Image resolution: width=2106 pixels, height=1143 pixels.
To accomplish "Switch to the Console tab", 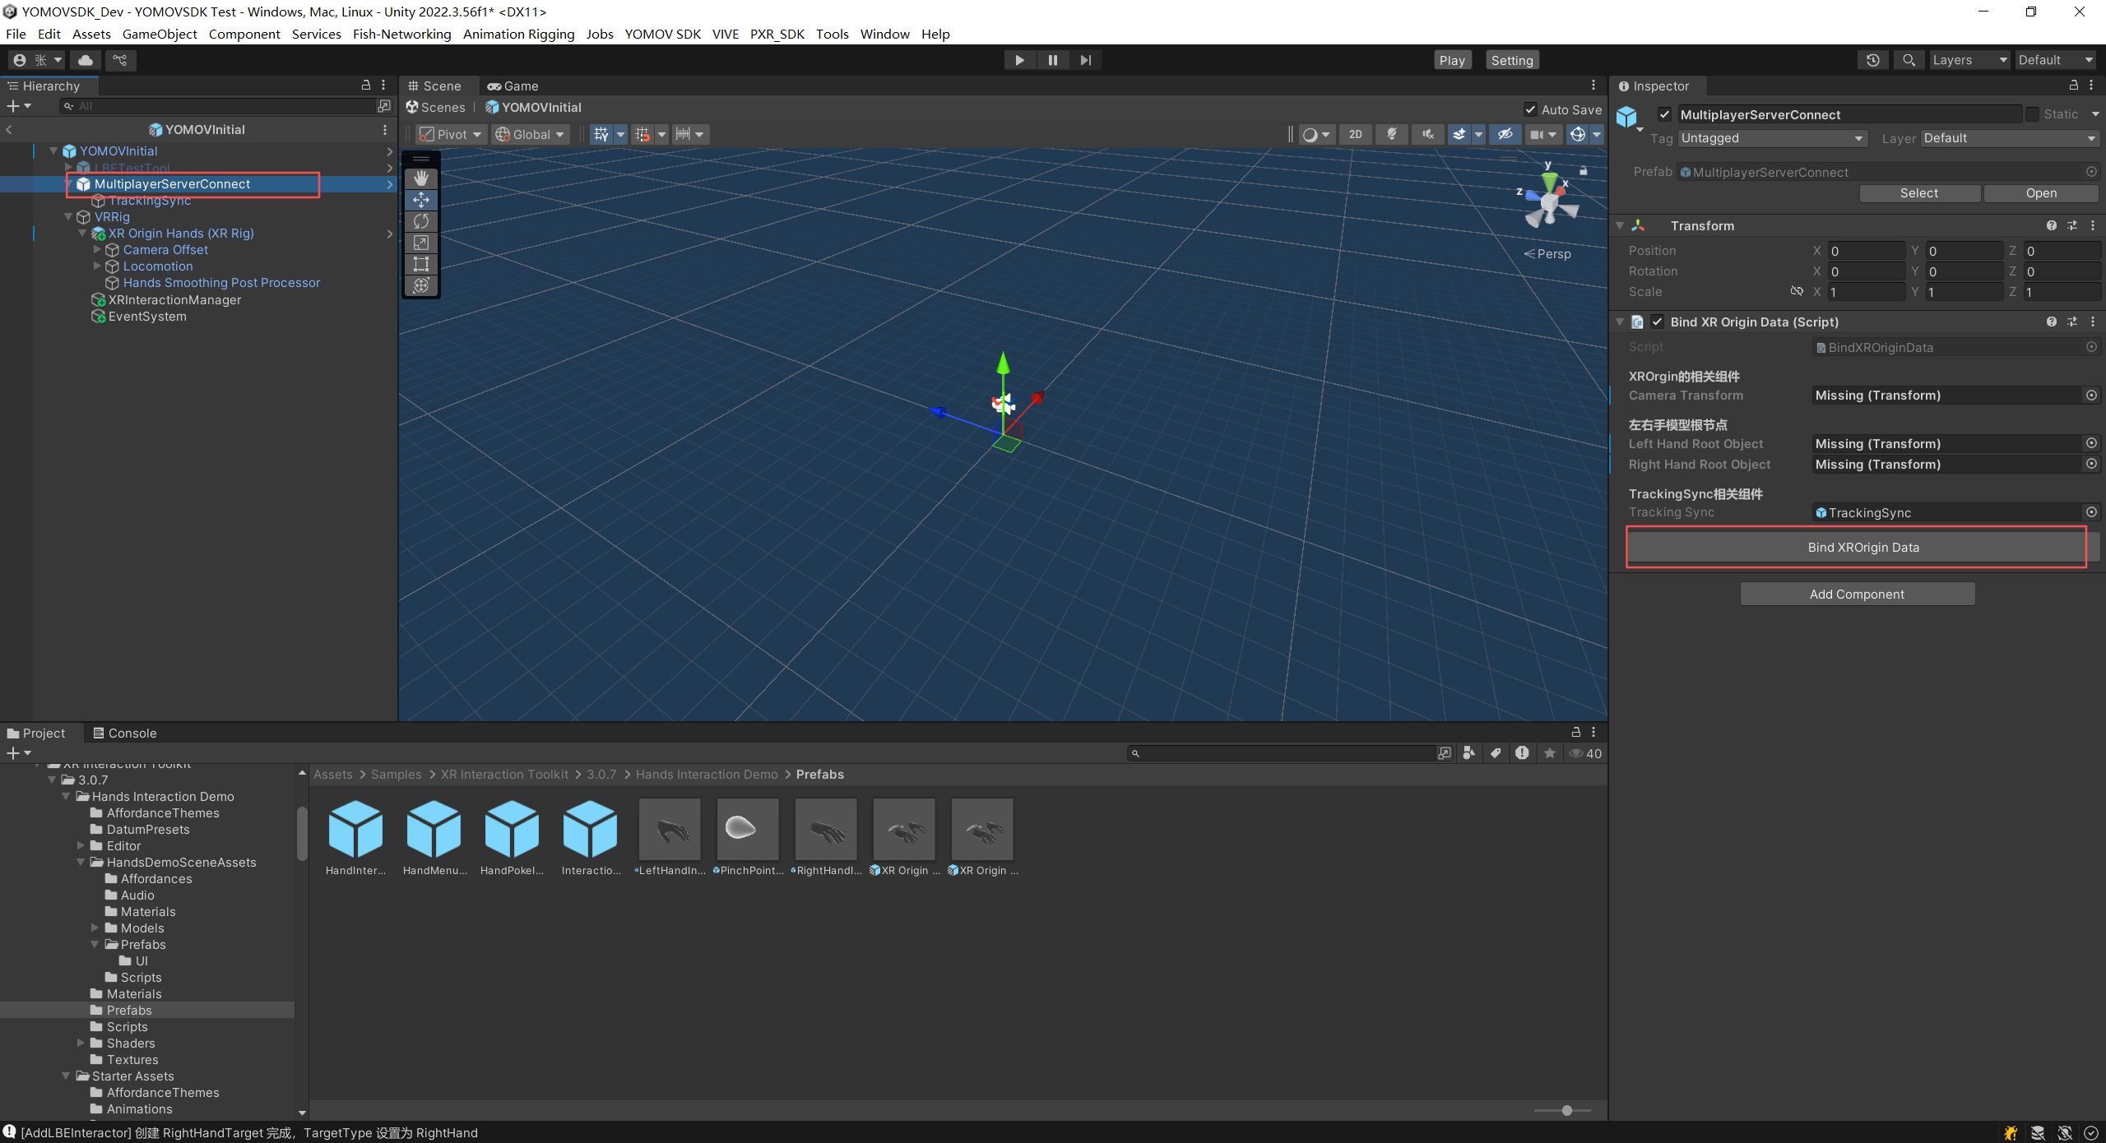I will point(124,733).
